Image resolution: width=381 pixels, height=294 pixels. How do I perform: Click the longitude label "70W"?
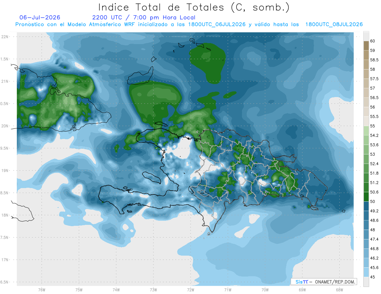click(265, 290)
